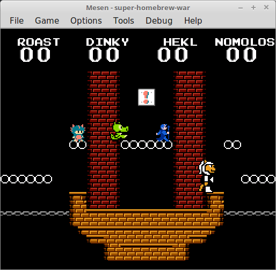Open the Game menu
276x270 pixels.
click(x=47, y=20)
